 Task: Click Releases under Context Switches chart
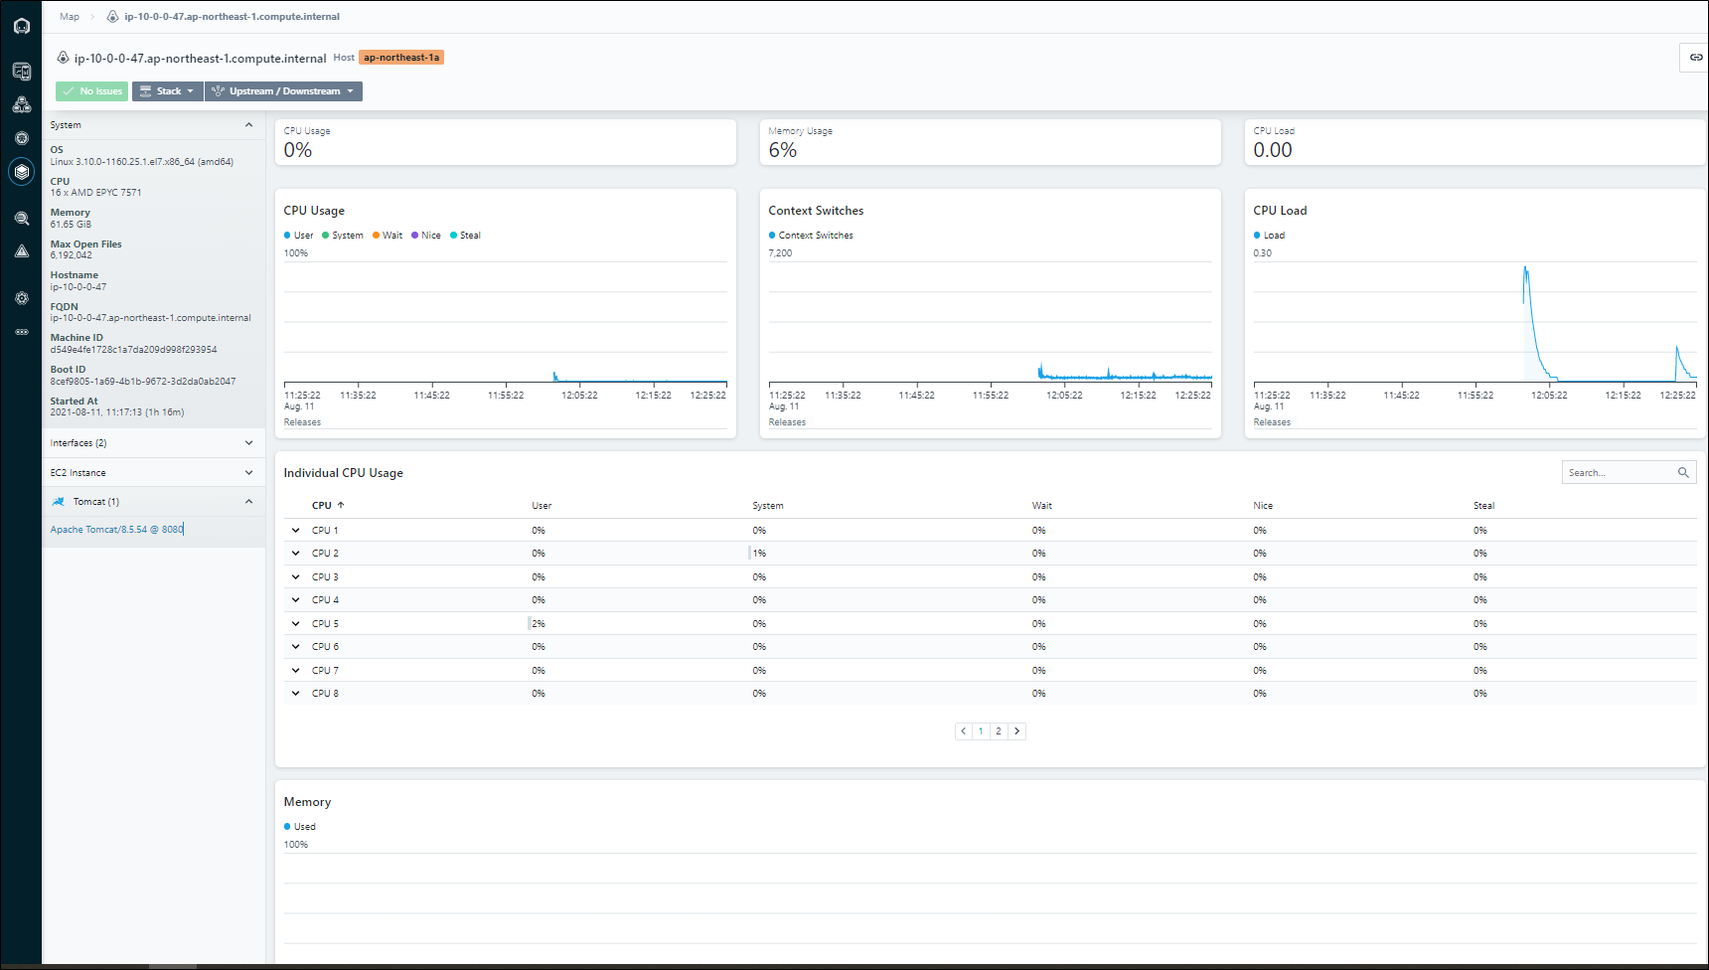787,422
